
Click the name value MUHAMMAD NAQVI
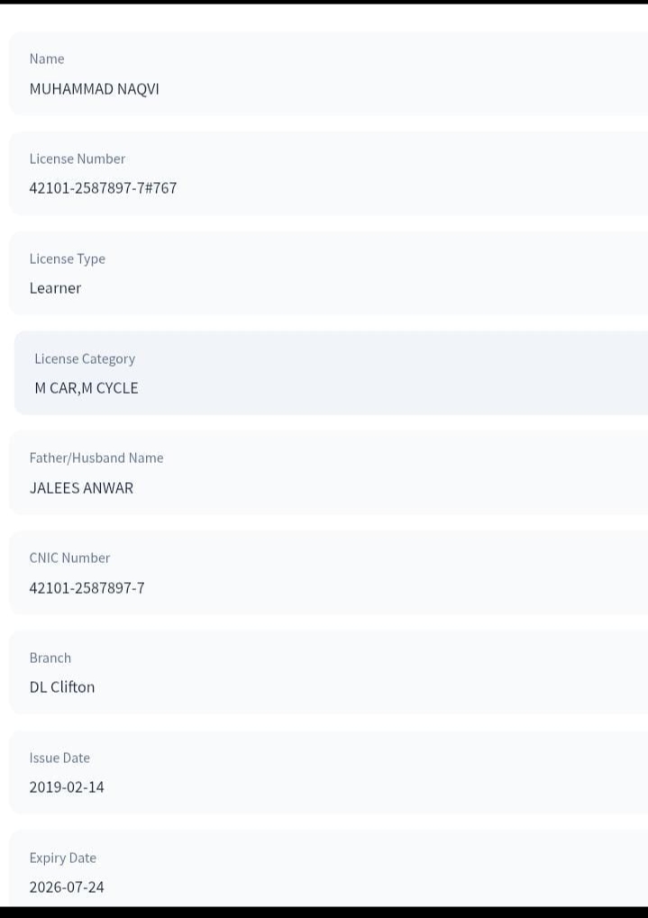pos(94,88)
